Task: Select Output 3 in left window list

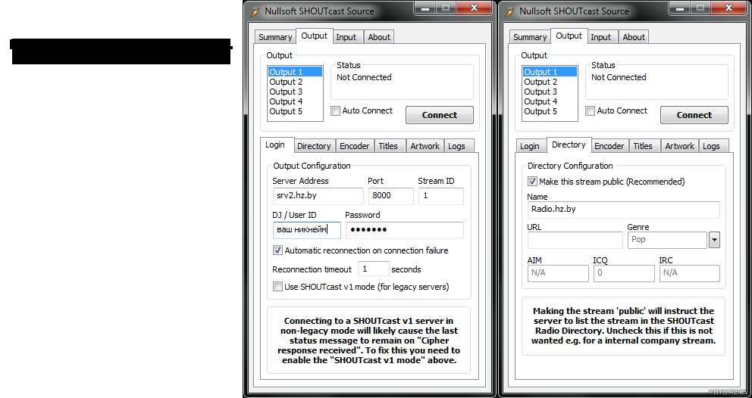Action: click(x=295, y=92)
